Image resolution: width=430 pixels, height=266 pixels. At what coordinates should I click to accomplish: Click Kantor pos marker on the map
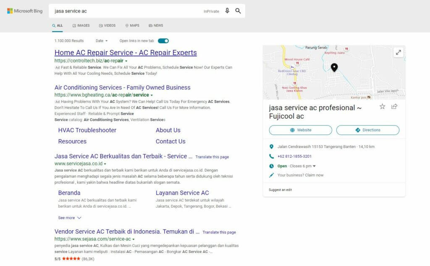tap(369, 97)
